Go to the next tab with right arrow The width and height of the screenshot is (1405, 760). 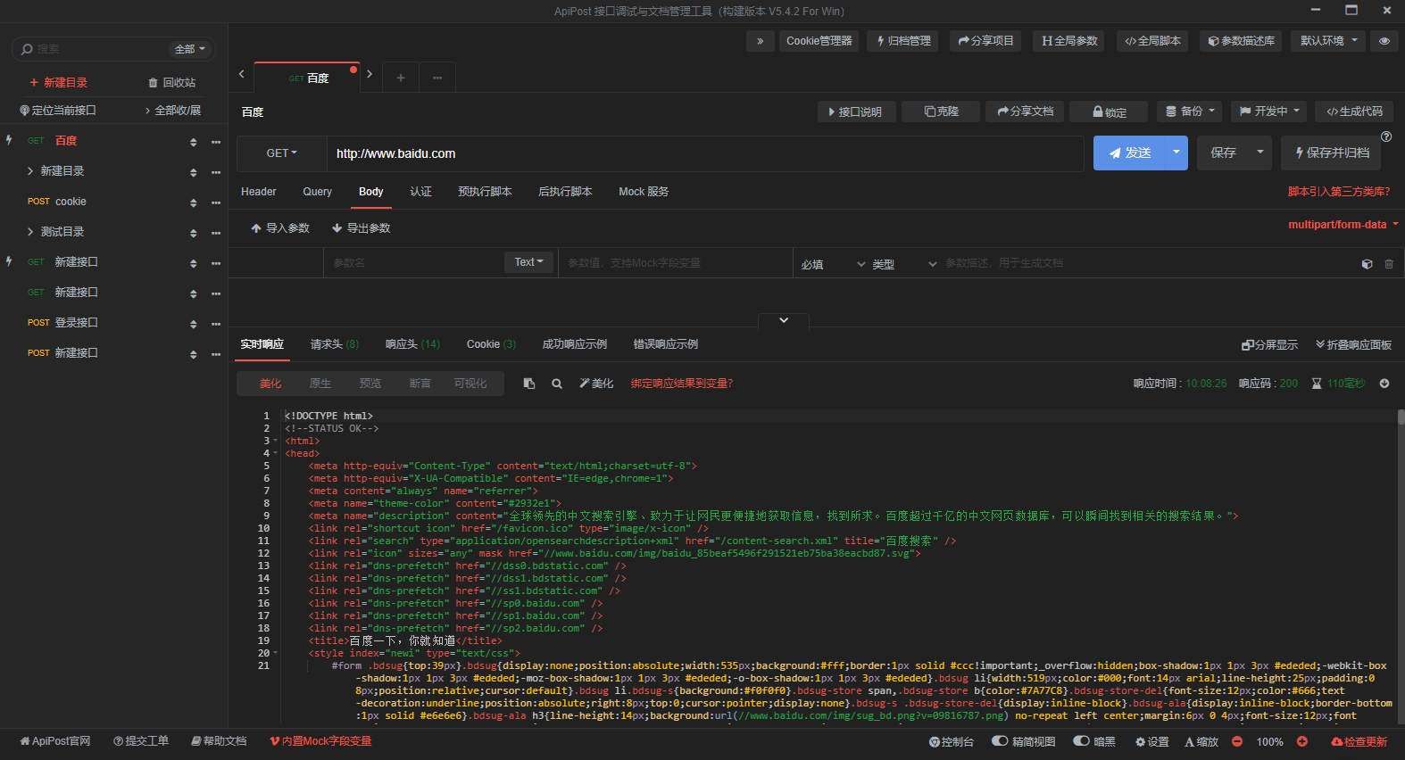[370, 74]
